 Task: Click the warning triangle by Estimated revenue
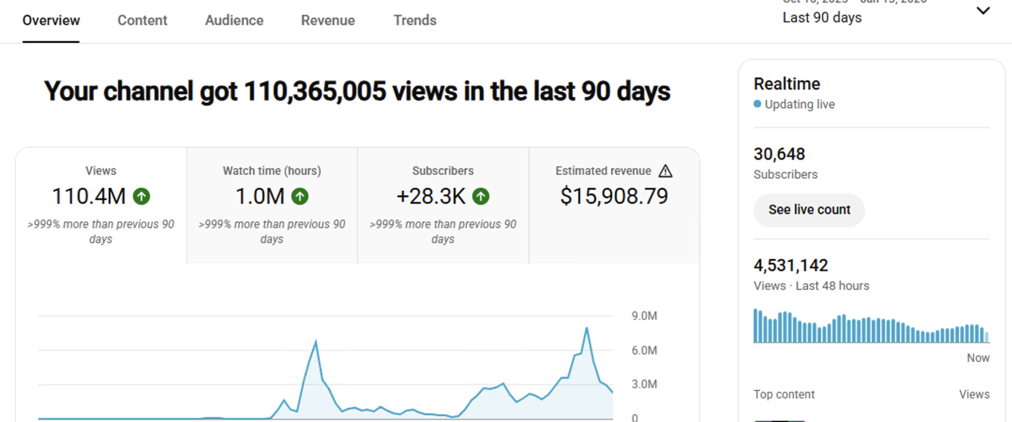(x=666, y=171)
